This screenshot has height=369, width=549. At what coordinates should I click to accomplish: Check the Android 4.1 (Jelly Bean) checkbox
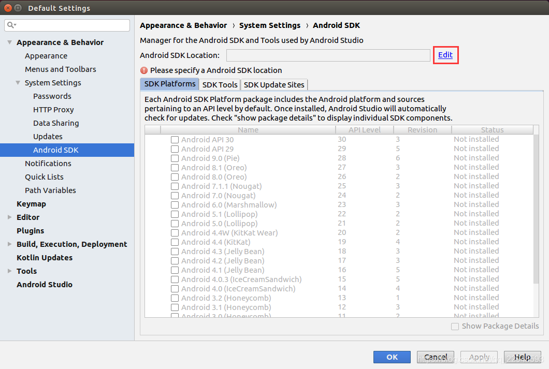(175, 270)
